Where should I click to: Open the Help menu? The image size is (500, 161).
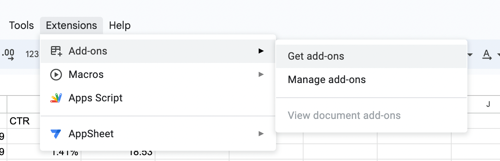tap(120, 26)
